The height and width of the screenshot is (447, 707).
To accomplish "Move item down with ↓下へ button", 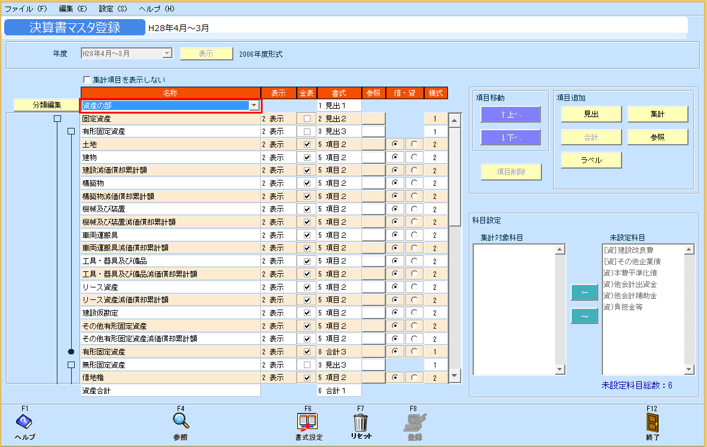I will click(x=510, y=137).
